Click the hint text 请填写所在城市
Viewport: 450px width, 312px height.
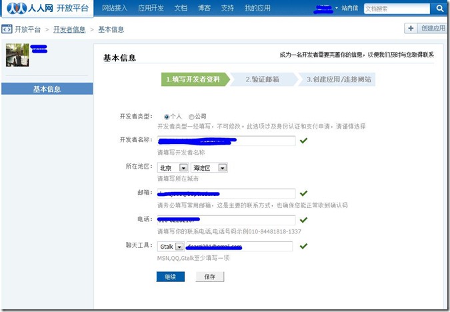(178, 179)
